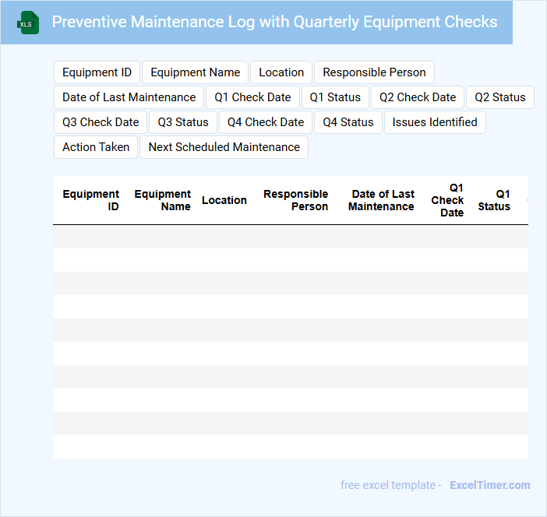Click the green XLS file icon
The height and width of the screenshot is (517, 547).
(x=29, y=23)
